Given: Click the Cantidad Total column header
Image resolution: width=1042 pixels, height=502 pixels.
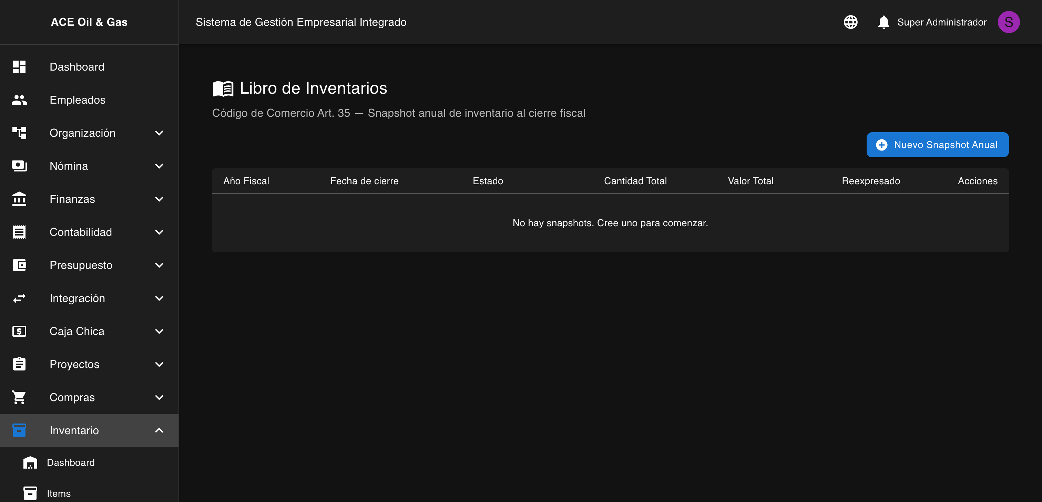Looking at the screenshot, I should coord(635,181).
